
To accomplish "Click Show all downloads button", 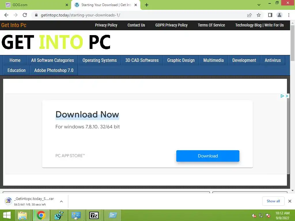I will click(273, 201).
